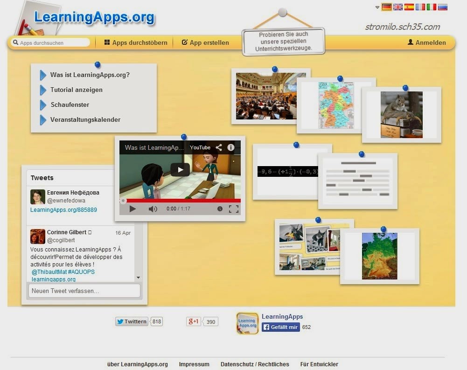This screenshot has width=467, height=370.
Task: Open the squirrel photo app
Action: click(x=402, y=115)
